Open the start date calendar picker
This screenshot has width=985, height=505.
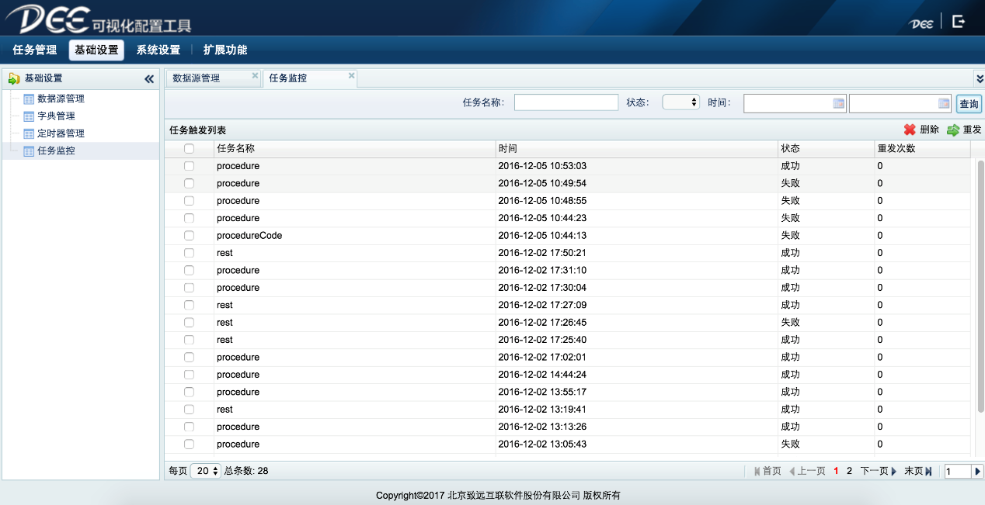(x=838, y=103)
